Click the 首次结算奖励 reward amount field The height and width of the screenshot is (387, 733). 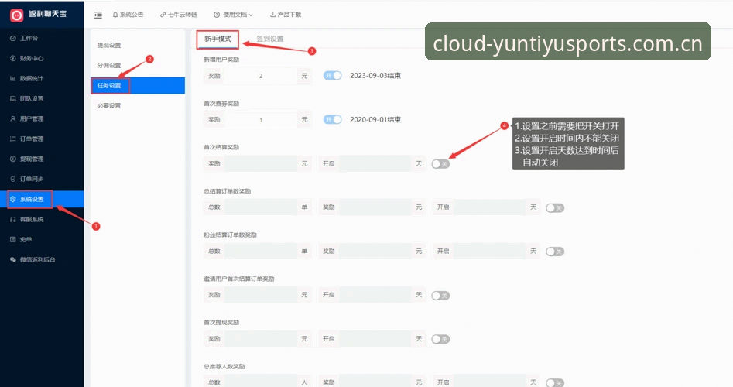260,163
